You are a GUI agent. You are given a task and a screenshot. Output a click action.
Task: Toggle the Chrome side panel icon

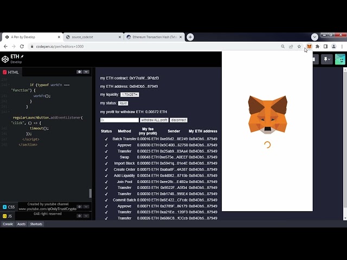coord(325,47)
